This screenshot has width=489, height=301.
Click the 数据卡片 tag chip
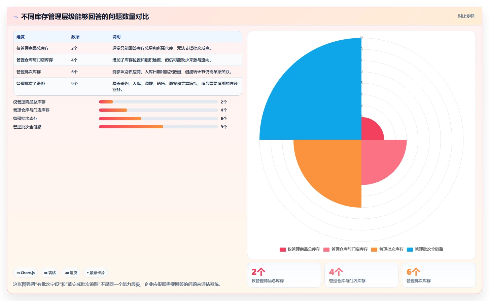coord(96,273)
